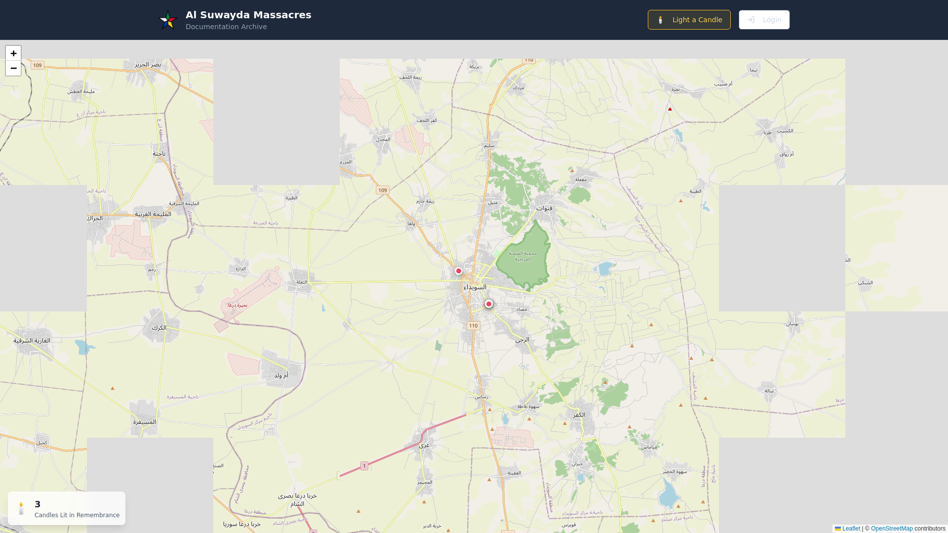Click the candle icon inside Light a Candle
948x533 pixels.
coord(661,20)
